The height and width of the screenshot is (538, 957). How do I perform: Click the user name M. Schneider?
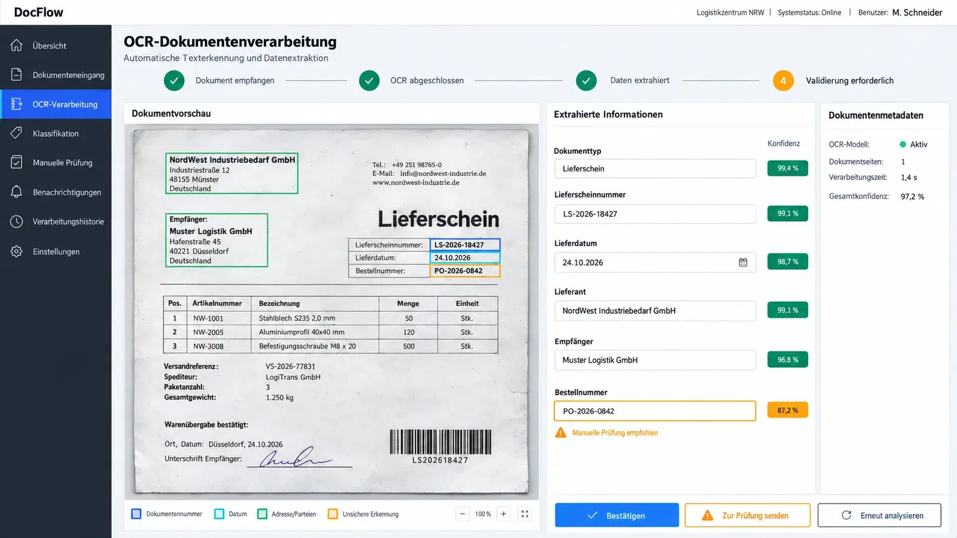pyautogui.click(x=917, y=13)
